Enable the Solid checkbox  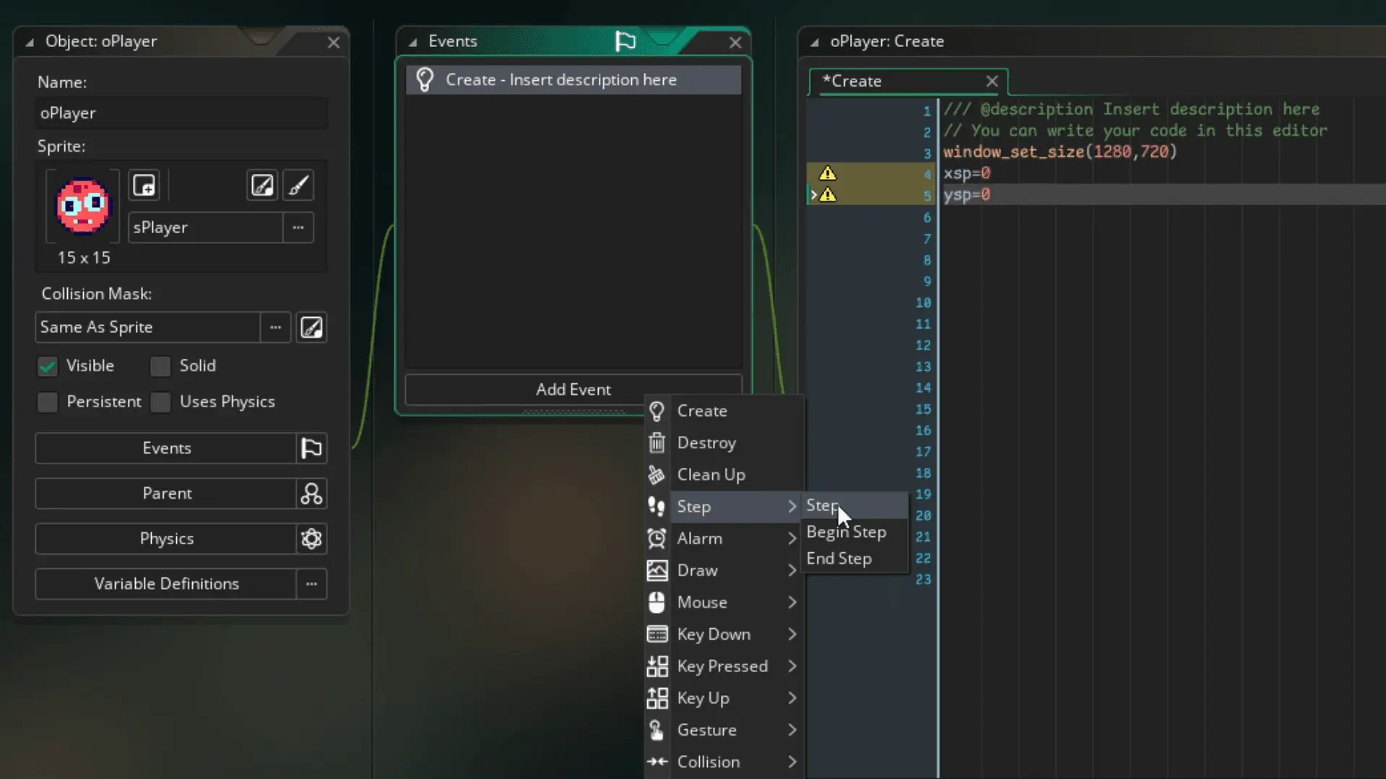(x=160, y=366)
